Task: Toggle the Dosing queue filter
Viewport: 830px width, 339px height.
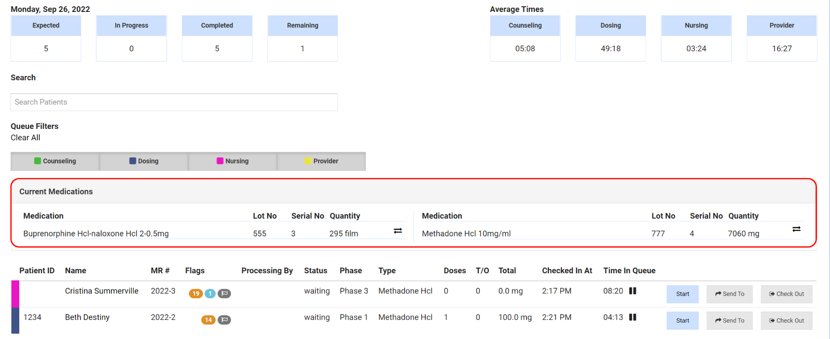Action: [x=144, y=161]
